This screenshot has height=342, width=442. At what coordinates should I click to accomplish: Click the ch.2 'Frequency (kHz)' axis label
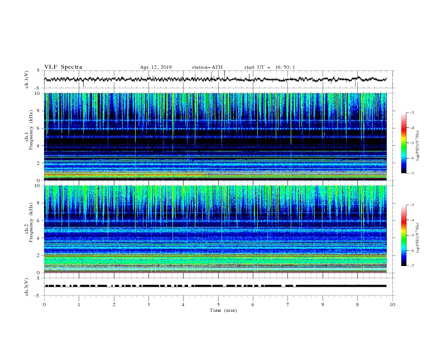pos(31,222)
